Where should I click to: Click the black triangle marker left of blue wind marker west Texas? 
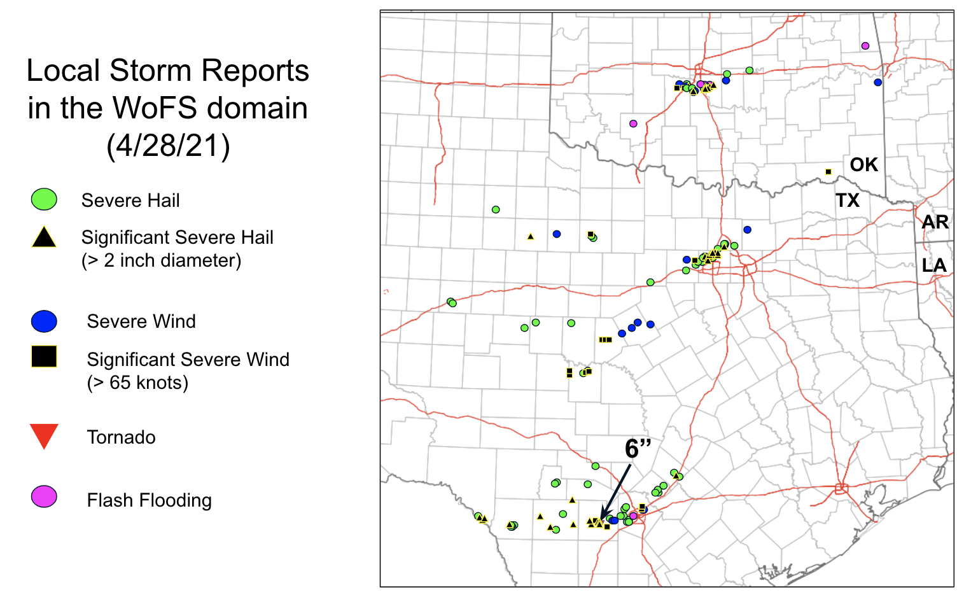point(531,237)
